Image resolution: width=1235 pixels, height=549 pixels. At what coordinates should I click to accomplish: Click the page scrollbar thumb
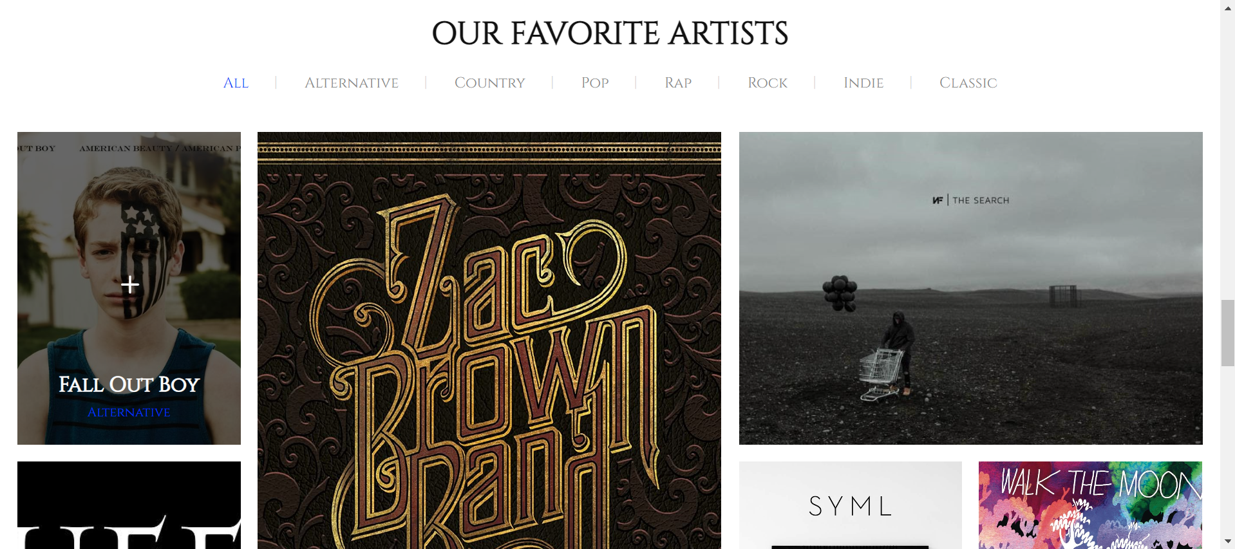tap(1227, 333)
